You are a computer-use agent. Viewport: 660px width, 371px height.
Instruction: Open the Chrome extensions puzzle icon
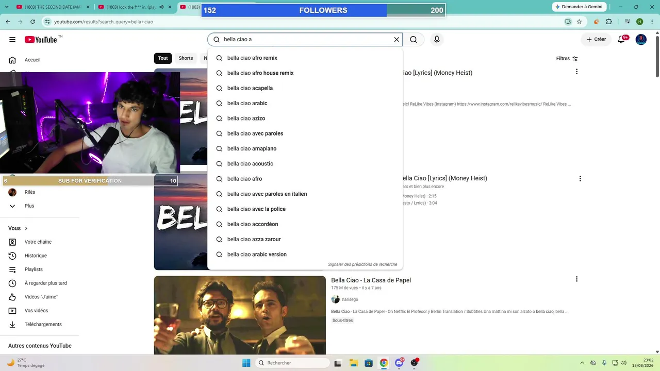pyautogui.click(x=609, y=22)
